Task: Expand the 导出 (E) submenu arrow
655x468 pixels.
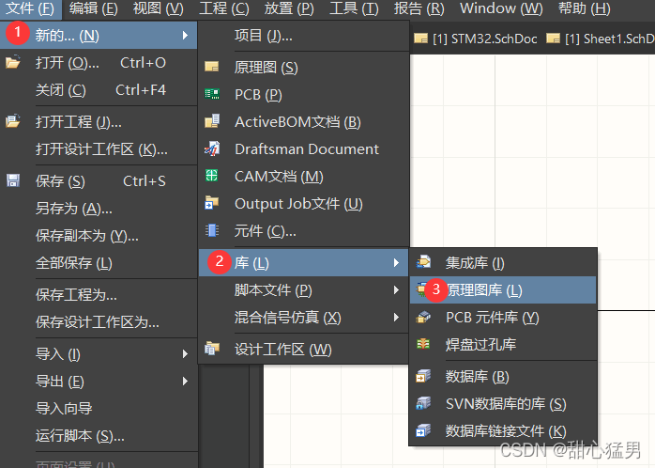Action: point(185,381)
